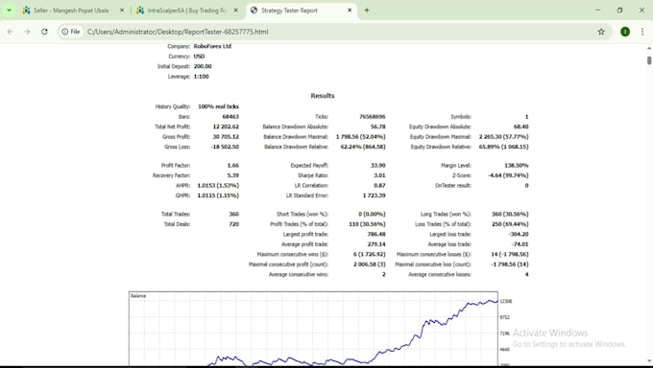Click the vertical scrollbar thumb
The width and height of the screenshot is (653, 368).
(x=649, y=60)
